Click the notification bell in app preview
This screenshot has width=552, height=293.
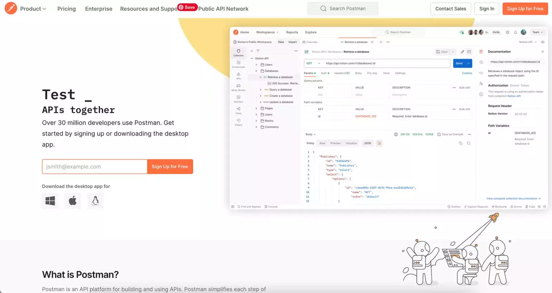(x=515, y=32)
